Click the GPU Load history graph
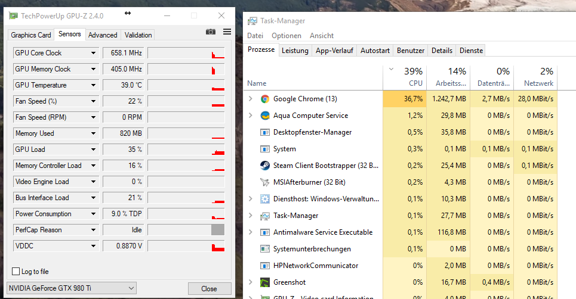The width and height of the screenshot is (576, 299). 186,149
